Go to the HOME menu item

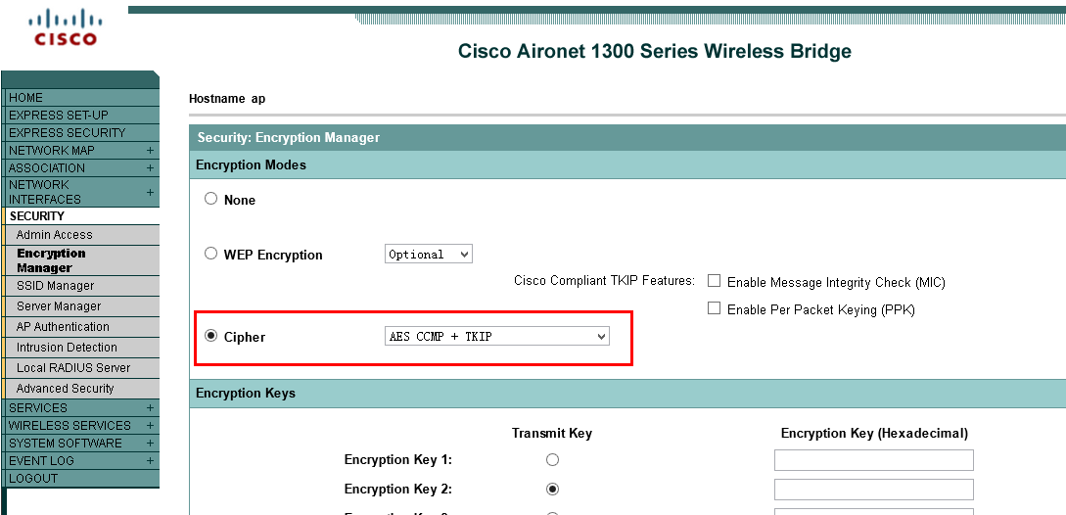(x=81, y=98)
